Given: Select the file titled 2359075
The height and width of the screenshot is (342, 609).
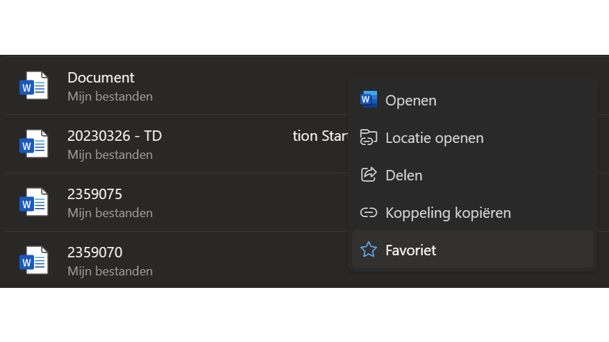Looking at the screenshot, I should point(94,194).
